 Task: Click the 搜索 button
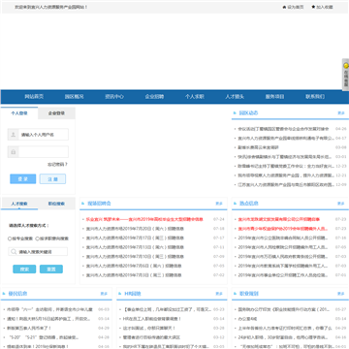24,270
